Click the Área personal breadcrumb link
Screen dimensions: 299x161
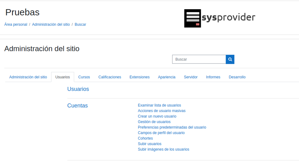[x=16, y=25]
